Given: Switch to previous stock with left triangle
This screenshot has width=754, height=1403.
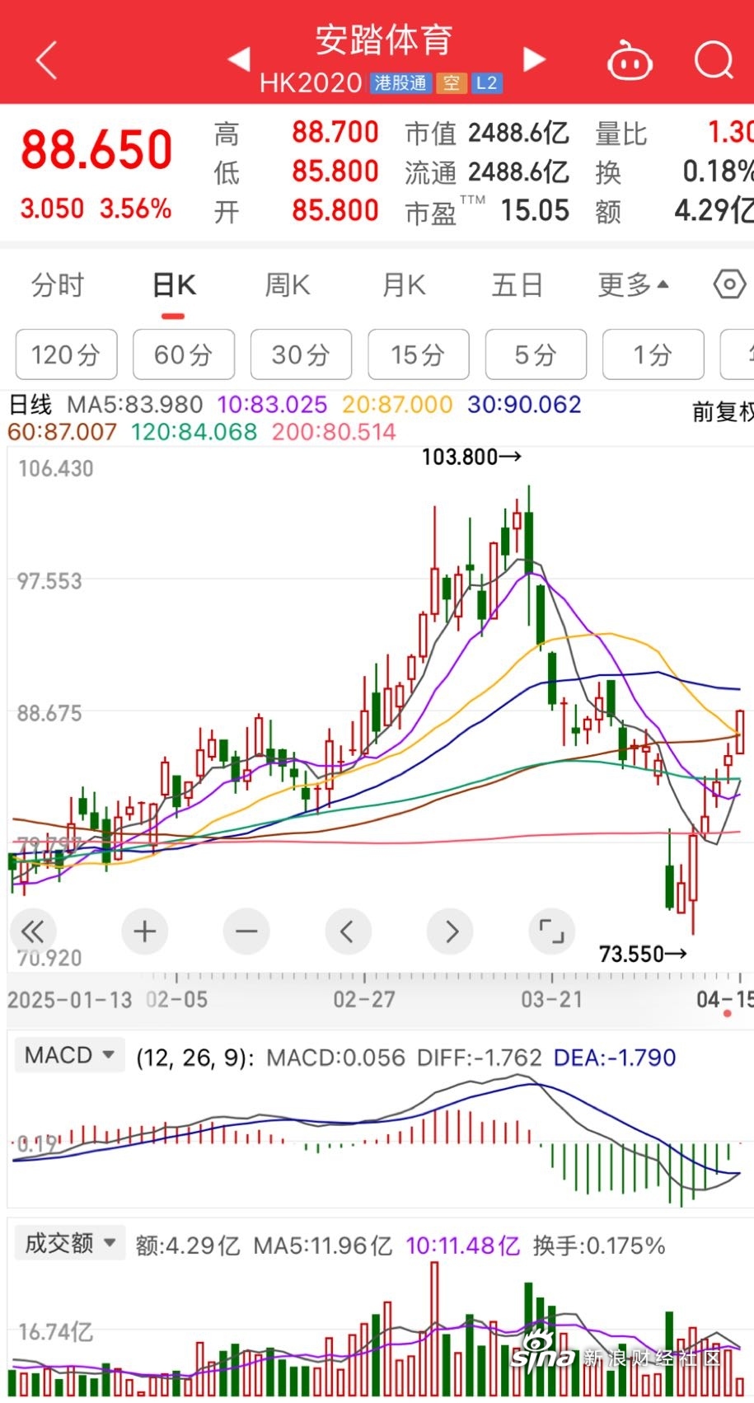Looking at the screenshot, I should (x=239, y=59).
